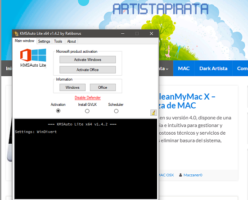Click the ARTISTAPIRATA site logo
This screenshot has width=248, height=200.
(x=161, y=9)
